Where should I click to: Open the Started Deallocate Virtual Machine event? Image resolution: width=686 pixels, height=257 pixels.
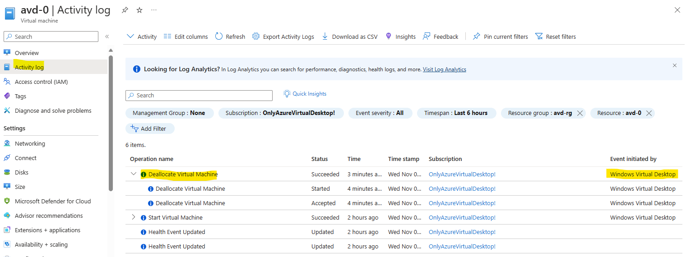point(190,188)
